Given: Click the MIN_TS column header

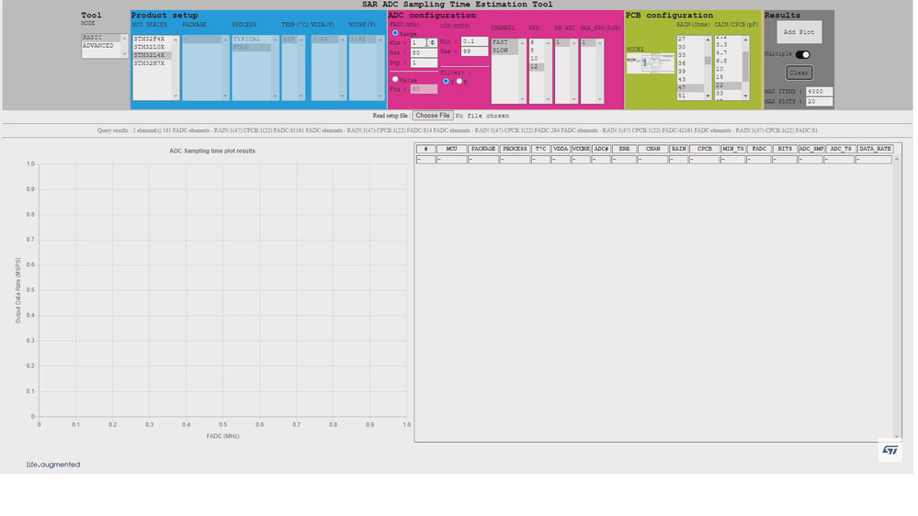Looking at the screenshot, I should point(733,149).
